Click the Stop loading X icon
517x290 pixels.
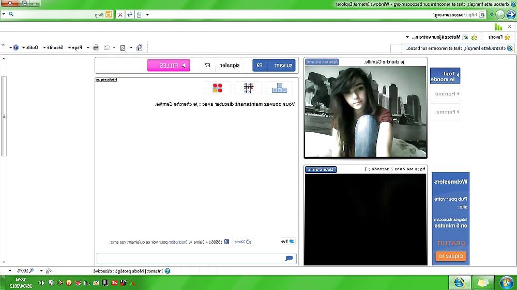click(120, 14)
